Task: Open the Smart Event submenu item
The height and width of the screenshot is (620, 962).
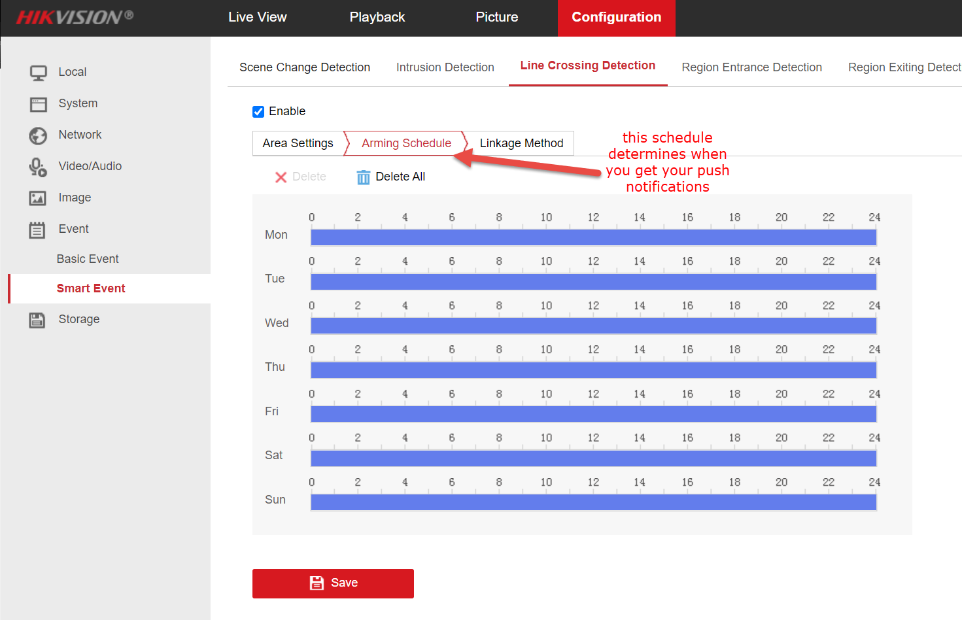Action: 91,288
